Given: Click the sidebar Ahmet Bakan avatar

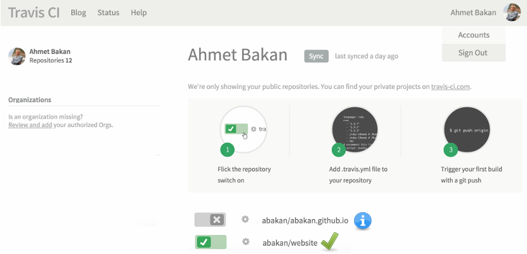Looking at the screenshot, I should pos(17,57).
